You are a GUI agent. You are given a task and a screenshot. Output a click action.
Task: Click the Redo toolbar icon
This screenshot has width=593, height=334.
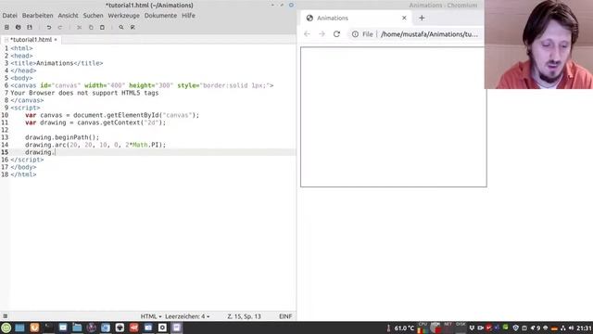click(x=60, y=27)
